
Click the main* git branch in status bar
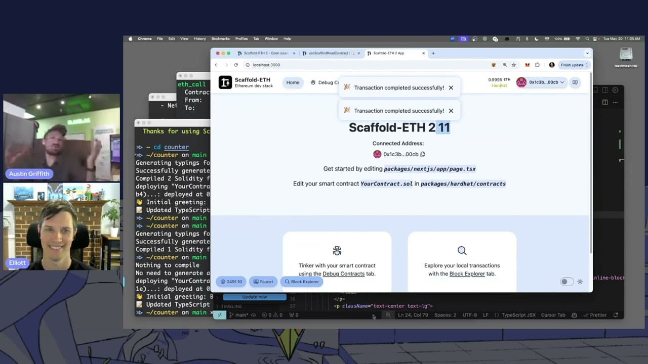(238, 315)
